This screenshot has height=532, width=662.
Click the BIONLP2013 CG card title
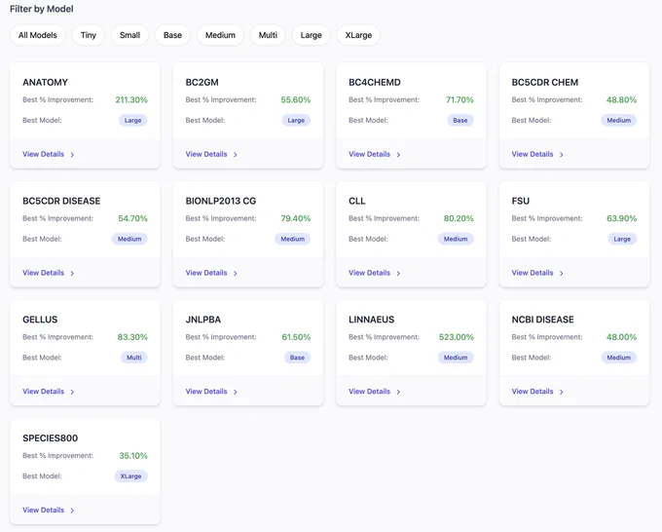pos(220,201)
